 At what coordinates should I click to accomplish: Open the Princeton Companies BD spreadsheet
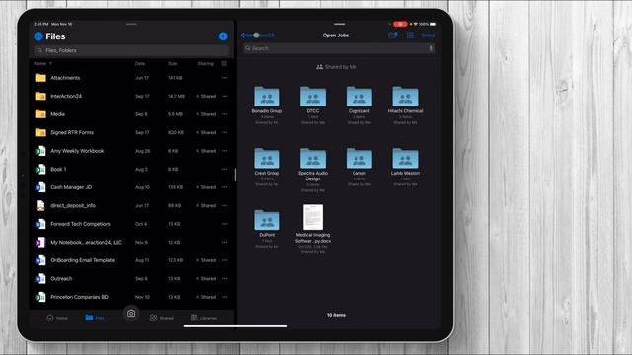coord(79,297)
